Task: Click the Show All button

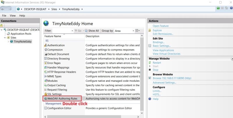Action: point(92,31)
